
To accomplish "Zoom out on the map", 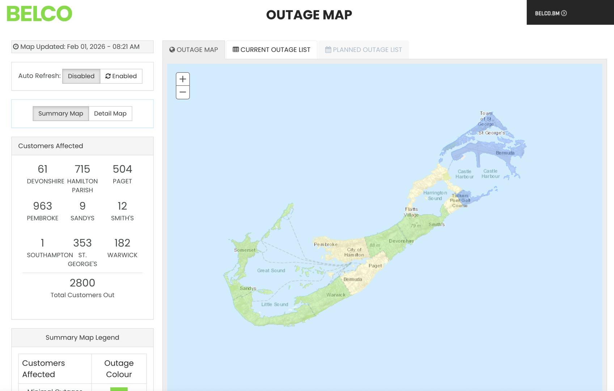I will coord(183,92).
